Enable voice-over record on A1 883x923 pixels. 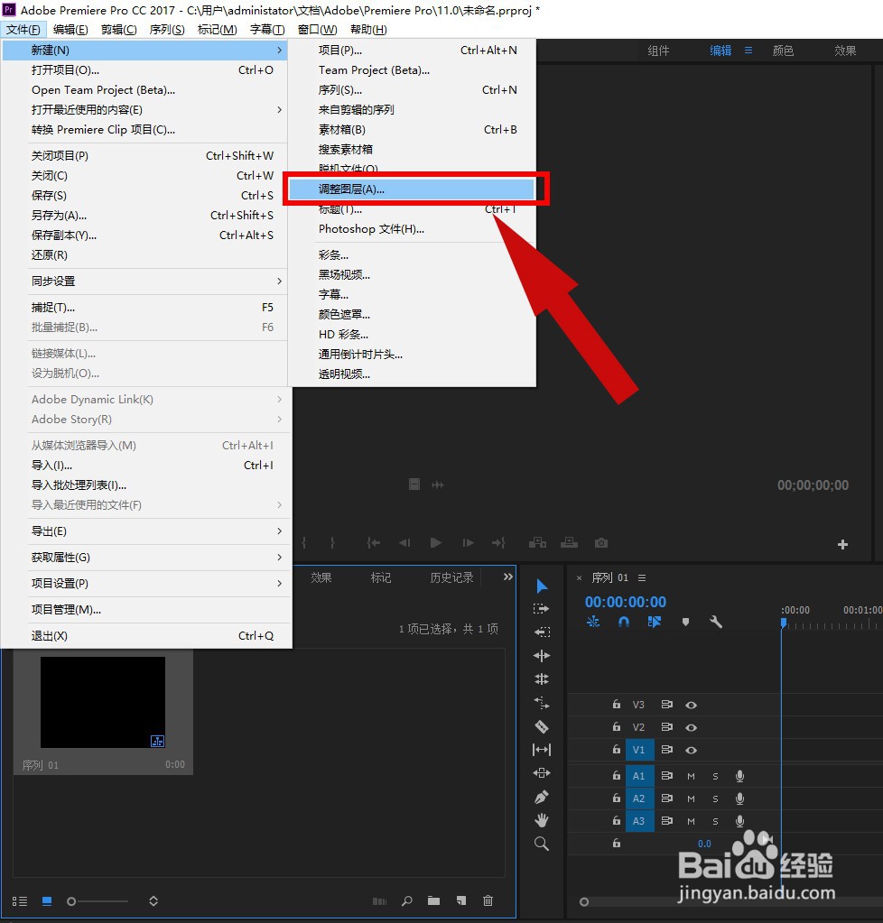click(x=739, y=776)
